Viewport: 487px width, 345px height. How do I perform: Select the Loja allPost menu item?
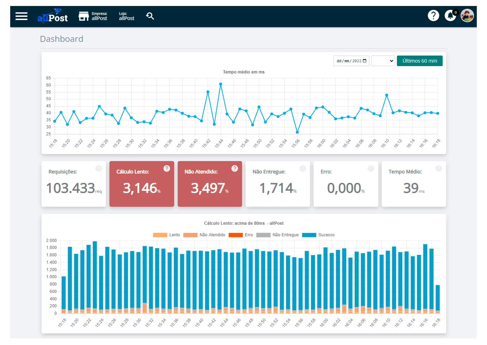126,16
